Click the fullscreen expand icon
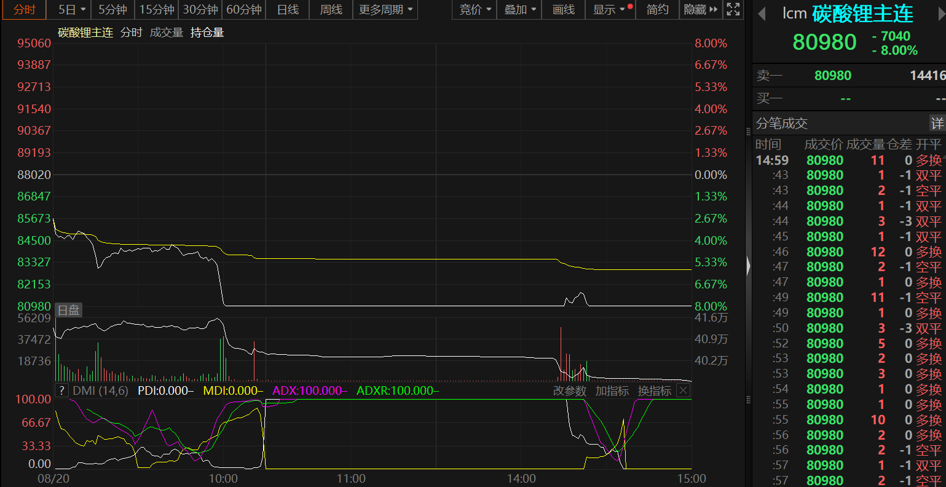Viewport: 946px width, 487px height. [733, 9]
